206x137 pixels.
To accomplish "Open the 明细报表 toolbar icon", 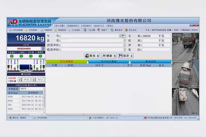I will coord(56,30).
